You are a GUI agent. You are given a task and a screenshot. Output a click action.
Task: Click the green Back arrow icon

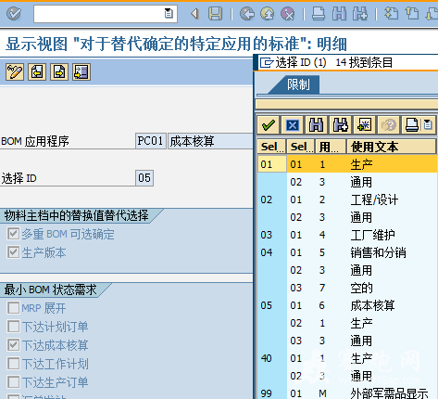[x=247, y=14]
